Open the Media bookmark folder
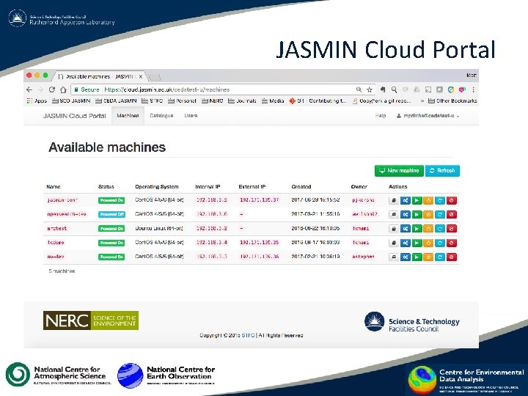Screen dimensions: 528x396 click(x=273, y=100)
